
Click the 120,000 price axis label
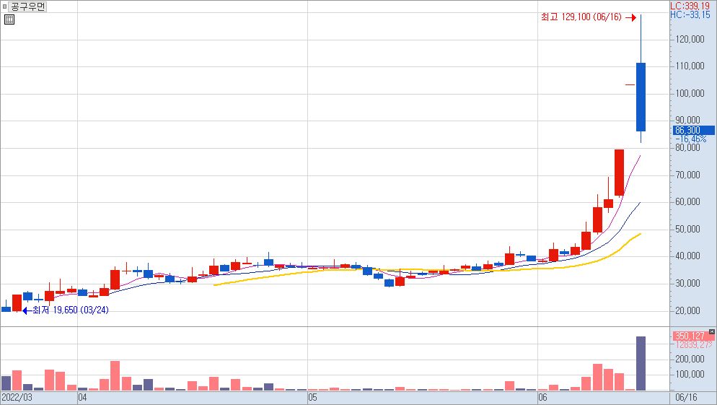coord(690,40)
